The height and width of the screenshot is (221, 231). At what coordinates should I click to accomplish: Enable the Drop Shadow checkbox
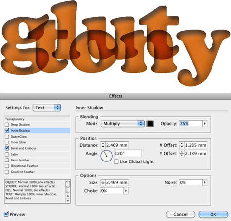(x=7, y=125)
